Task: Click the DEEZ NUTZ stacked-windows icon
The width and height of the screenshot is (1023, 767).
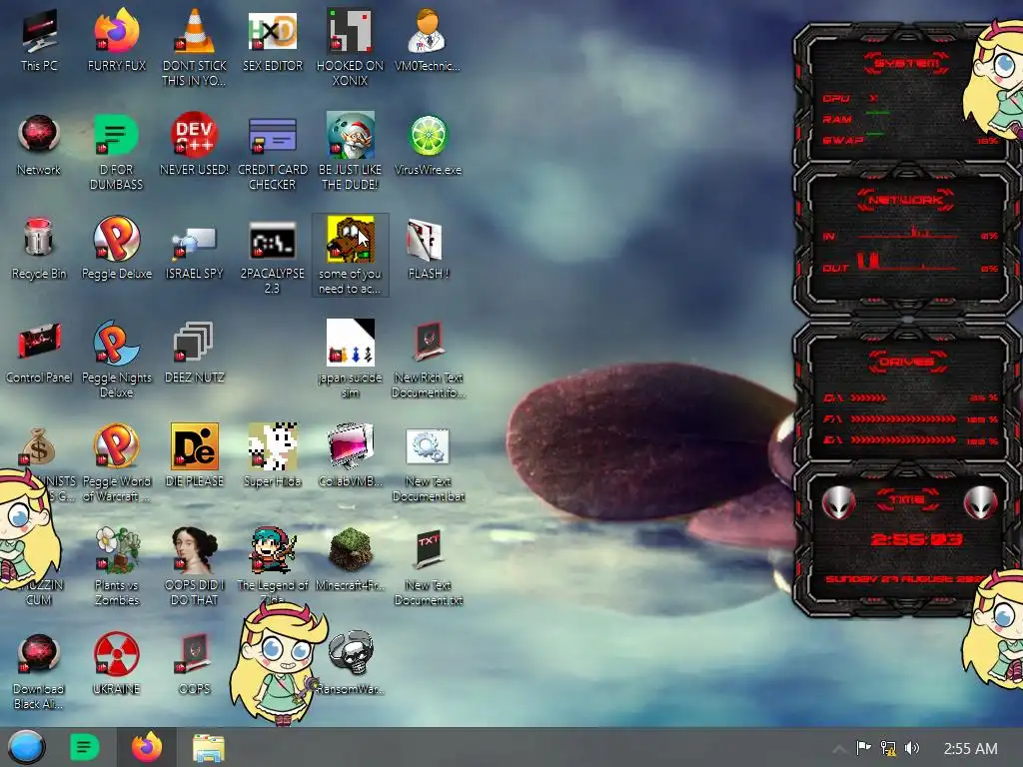Action: click(x=195, y=353)
